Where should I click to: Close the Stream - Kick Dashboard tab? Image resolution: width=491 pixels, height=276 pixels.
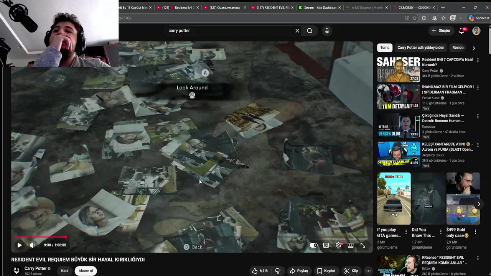coord(339,8)
